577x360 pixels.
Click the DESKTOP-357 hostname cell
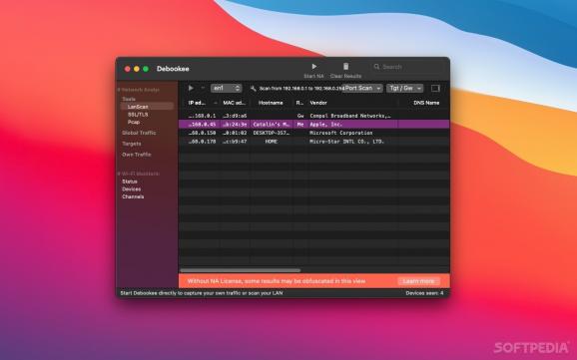click(272, 133)
